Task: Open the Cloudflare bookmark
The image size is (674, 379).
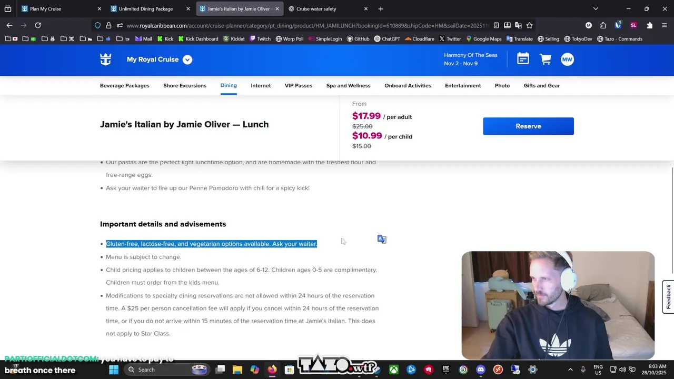Action: click(x=420, y=39)
